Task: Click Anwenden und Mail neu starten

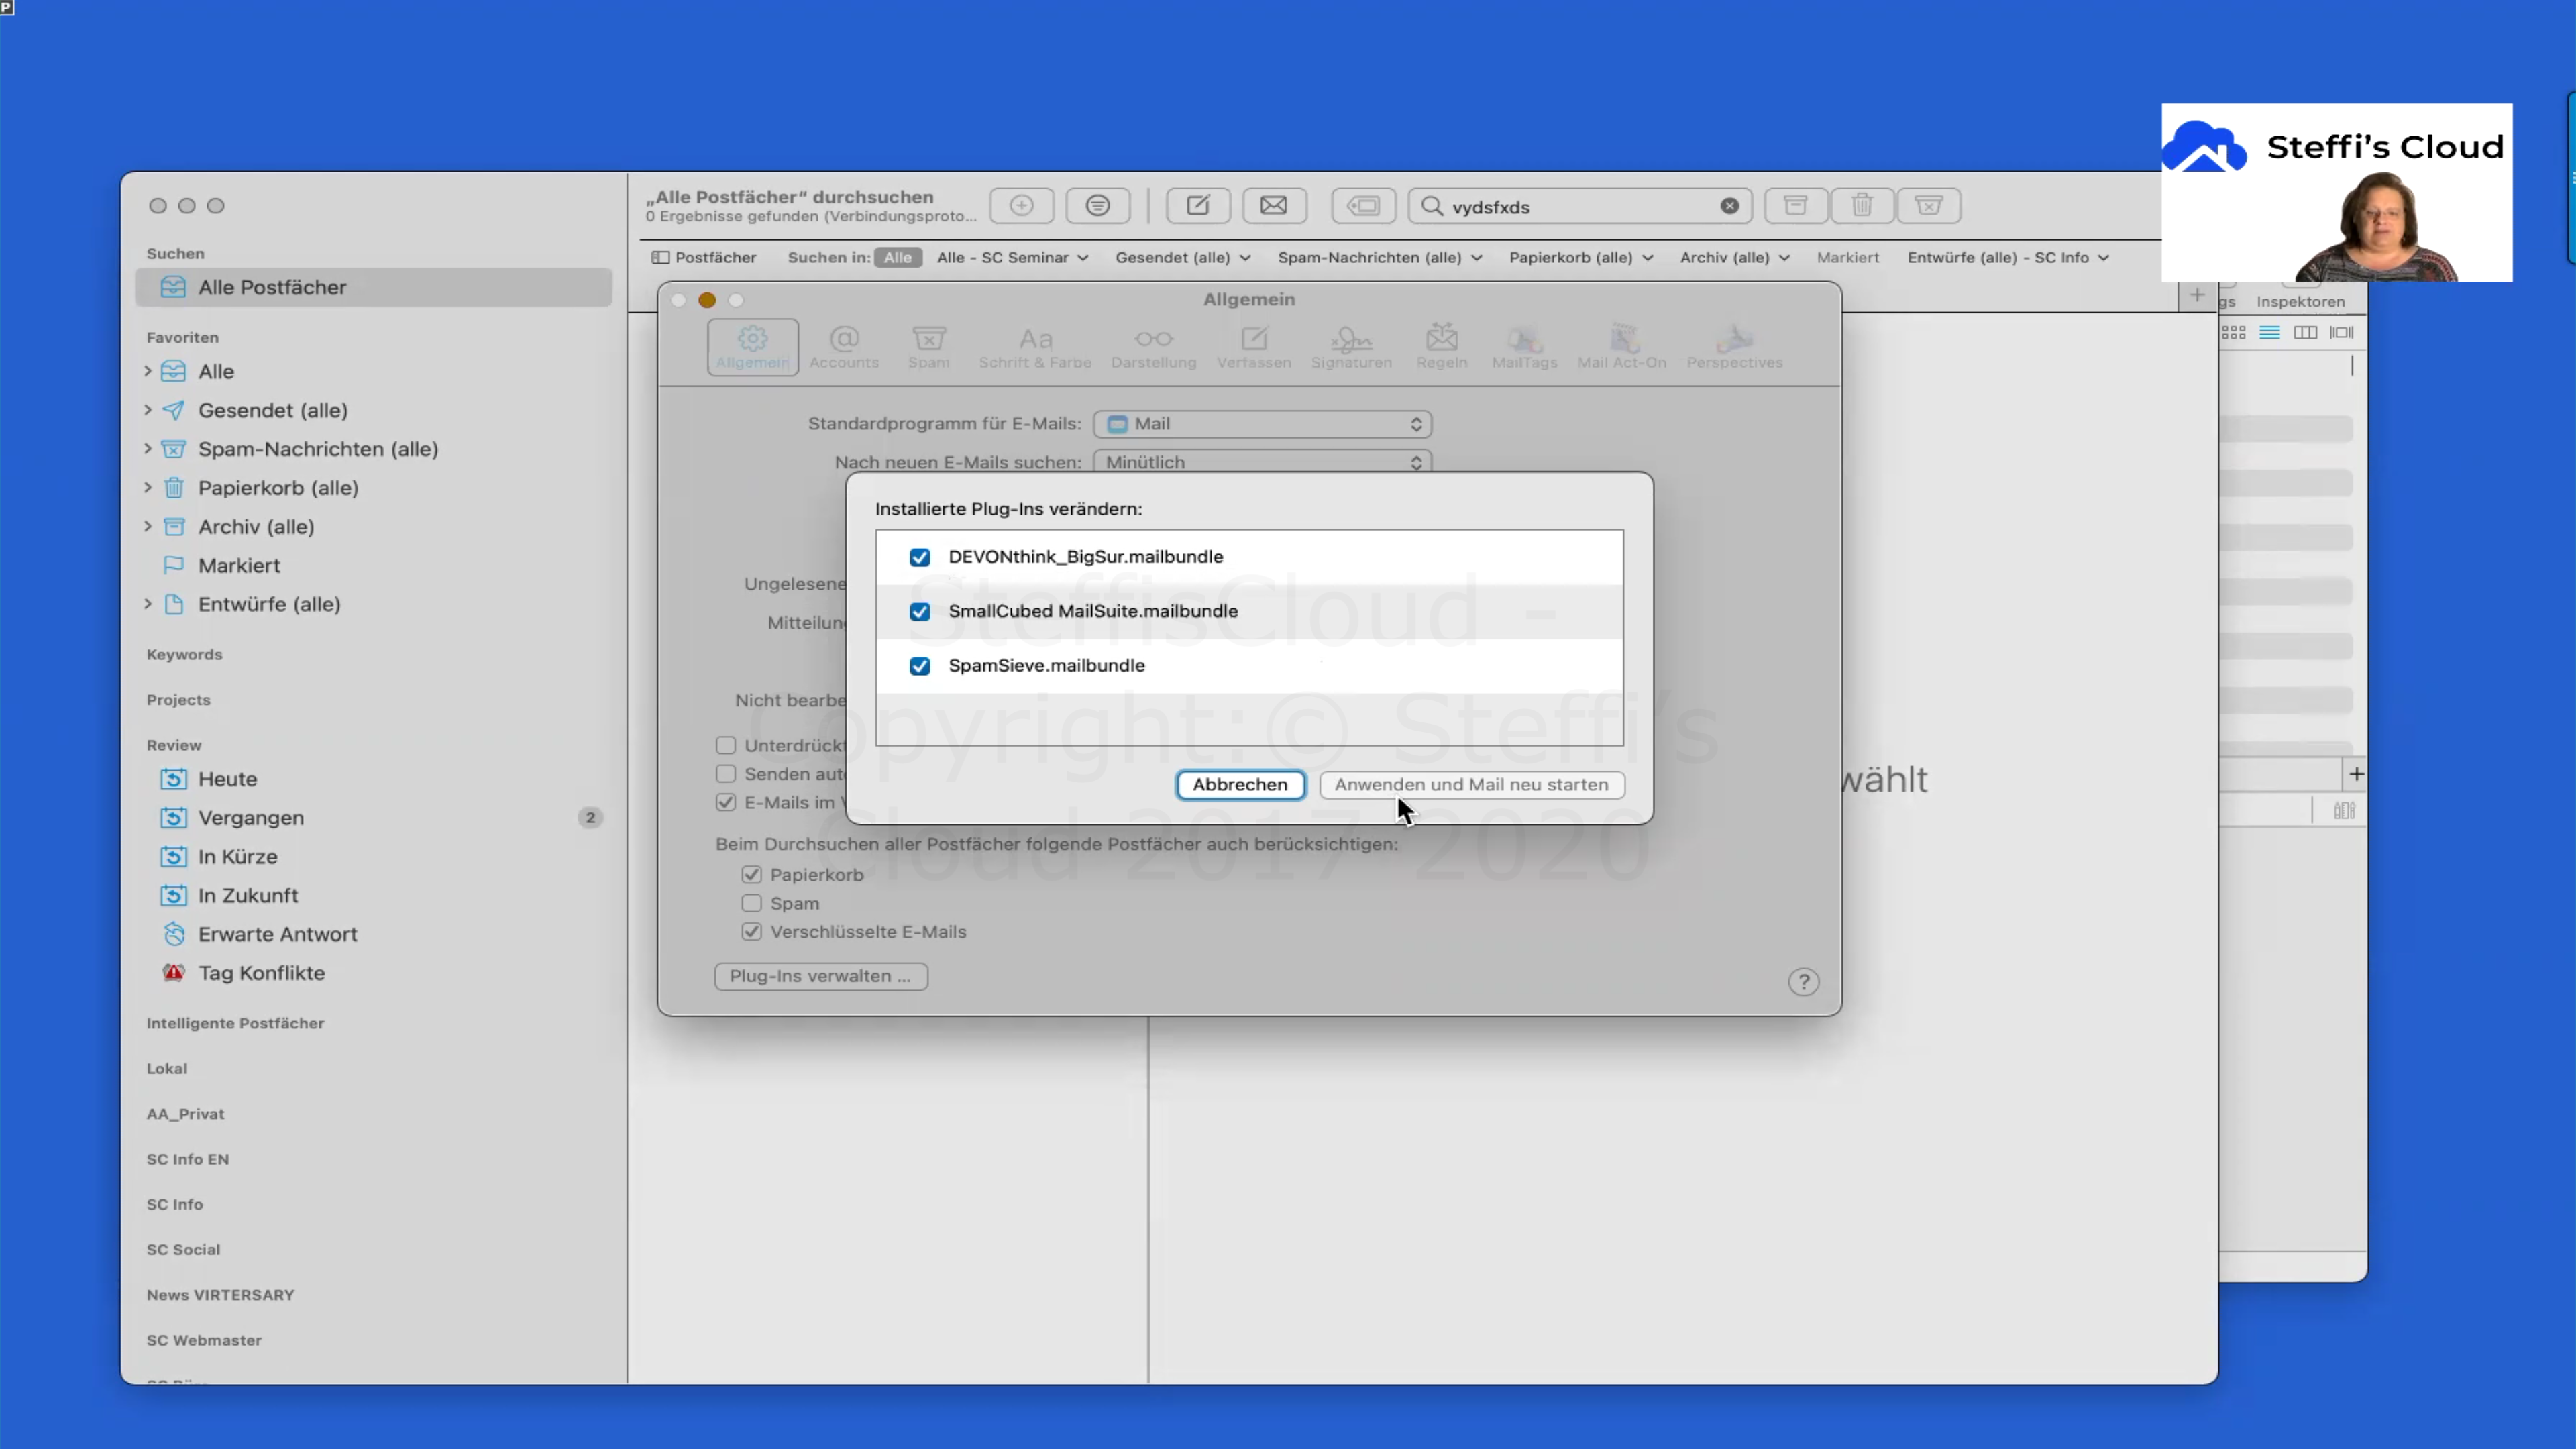Action: [x=1471, y=785]
